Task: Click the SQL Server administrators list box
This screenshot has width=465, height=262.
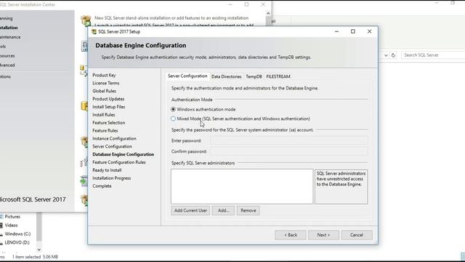Action: (242, 186)
